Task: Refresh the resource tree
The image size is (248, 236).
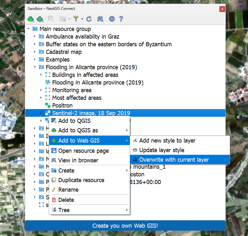Action: click(x=89, y=19)
